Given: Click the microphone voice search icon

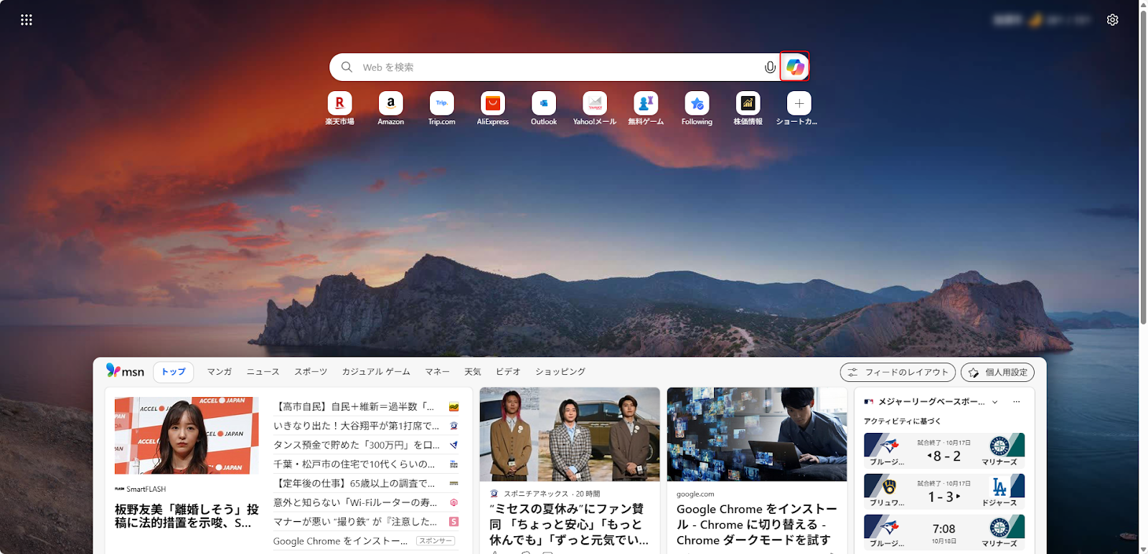Looking at the screenshot, I should 770,67.
